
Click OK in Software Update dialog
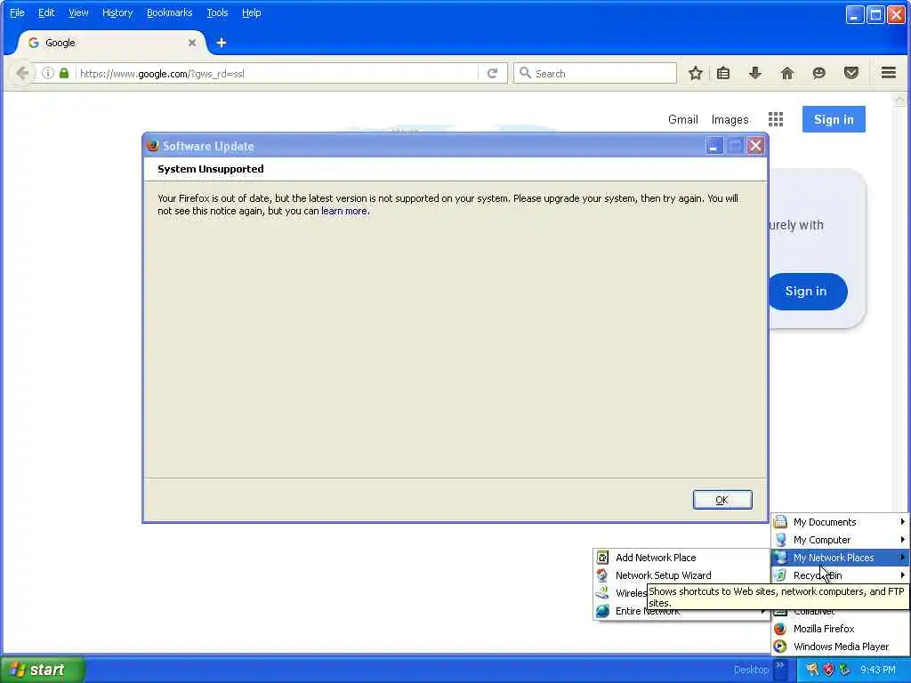point(722,500)
